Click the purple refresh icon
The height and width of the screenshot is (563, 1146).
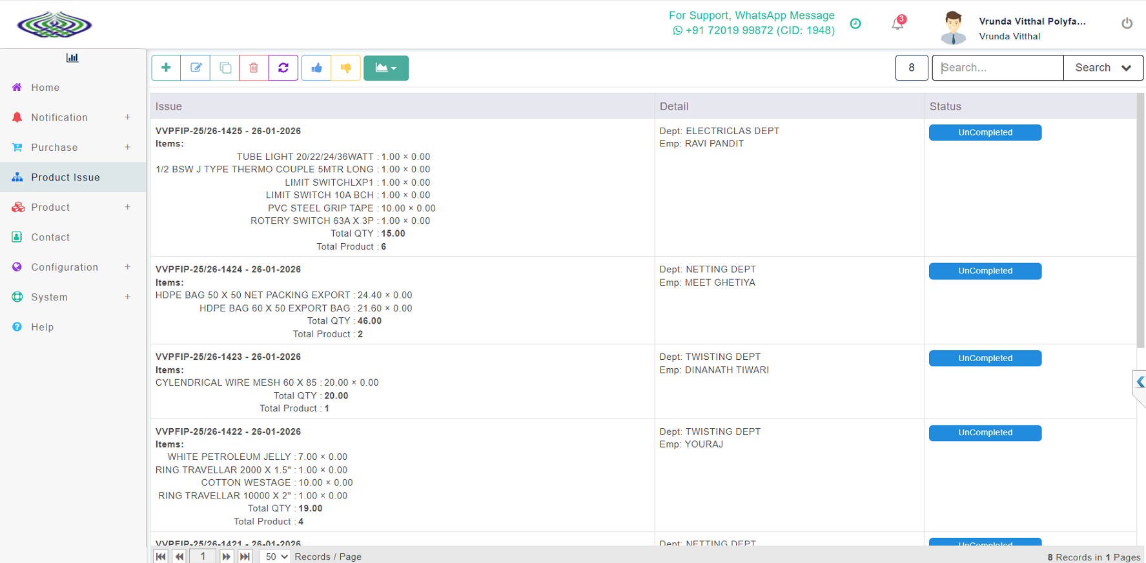[x=283, y=68]
